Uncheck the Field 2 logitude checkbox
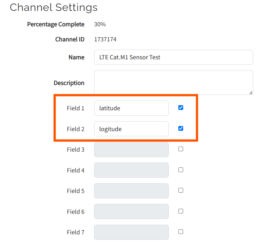This screenshot has height=243, width=259. [181, 128]
